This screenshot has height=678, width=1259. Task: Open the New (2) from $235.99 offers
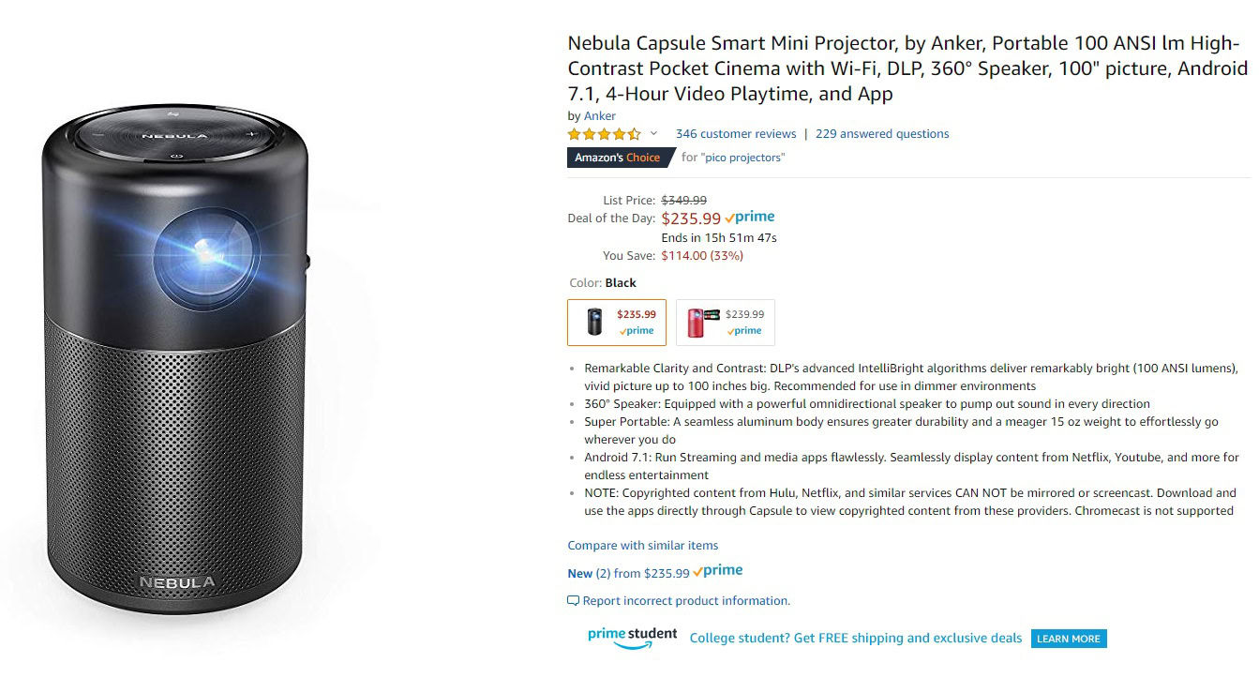628,573
